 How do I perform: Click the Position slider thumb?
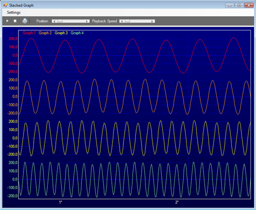pyautogui.click(x=60, y=21)
